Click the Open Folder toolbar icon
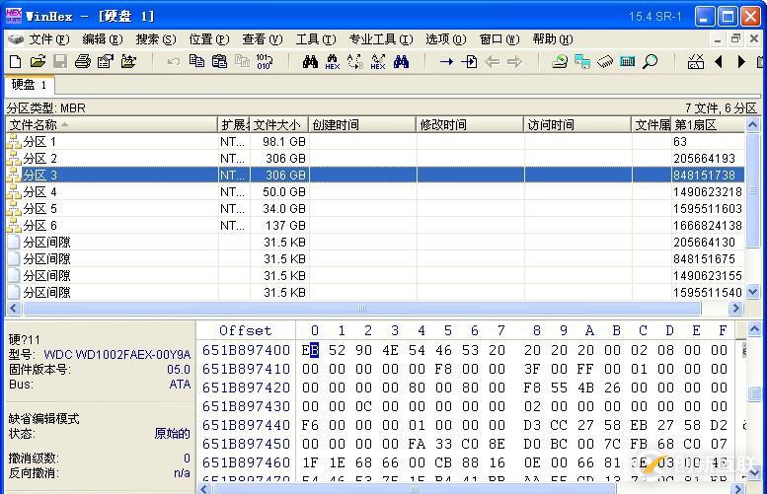Image resolution: width=767 pixels, height=494 pixels. point(128,61)
